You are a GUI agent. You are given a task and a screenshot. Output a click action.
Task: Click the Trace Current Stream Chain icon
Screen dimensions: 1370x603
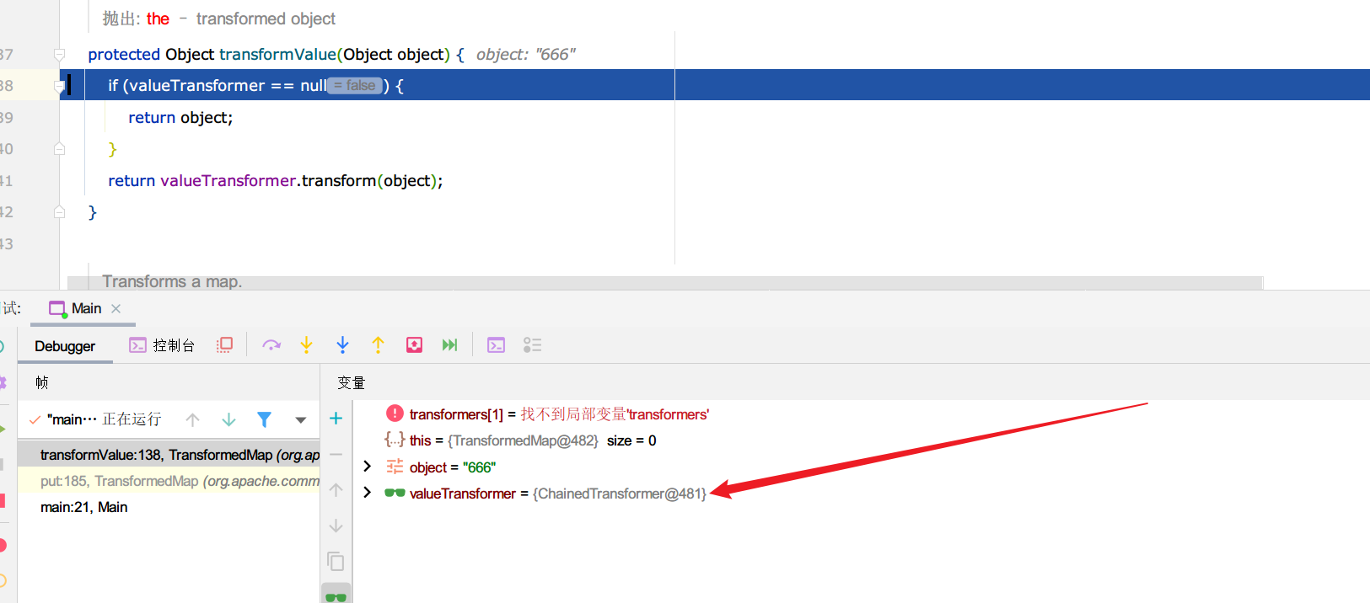point(532,345)
